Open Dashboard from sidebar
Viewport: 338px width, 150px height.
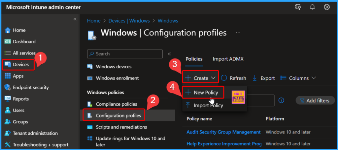coord(24,42)
